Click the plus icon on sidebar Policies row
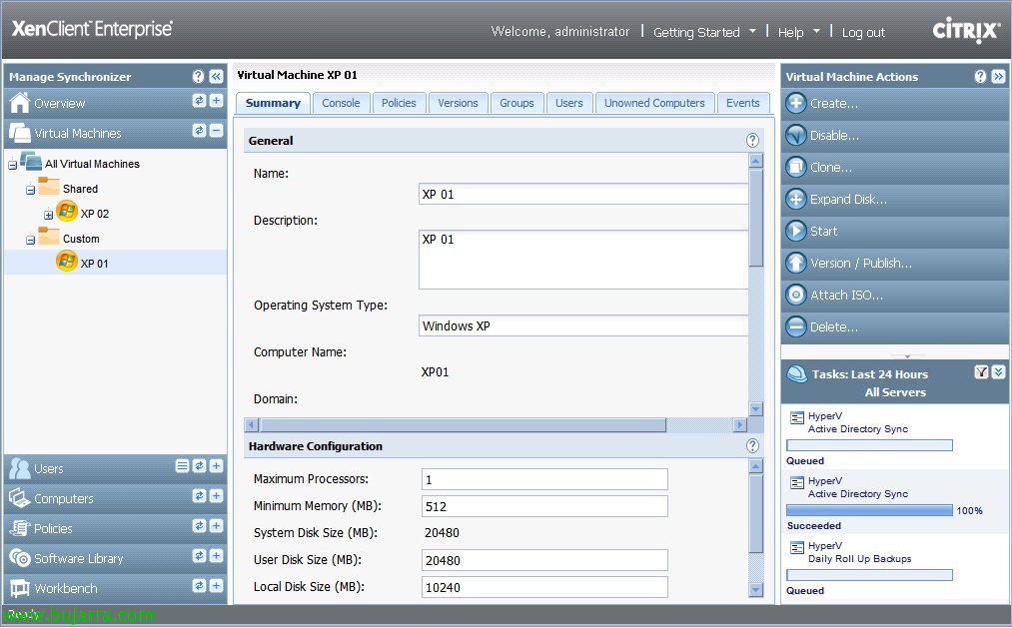1012x628 pixels. pos(216,525)
